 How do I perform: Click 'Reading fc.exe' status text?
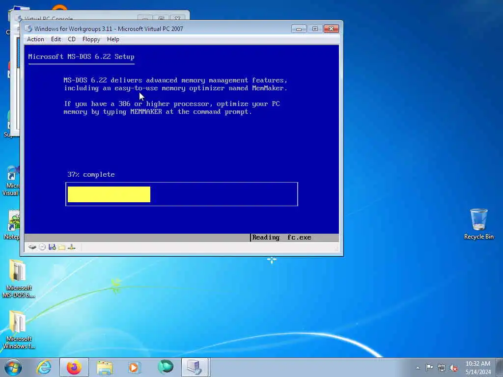(x=281, y=238)
